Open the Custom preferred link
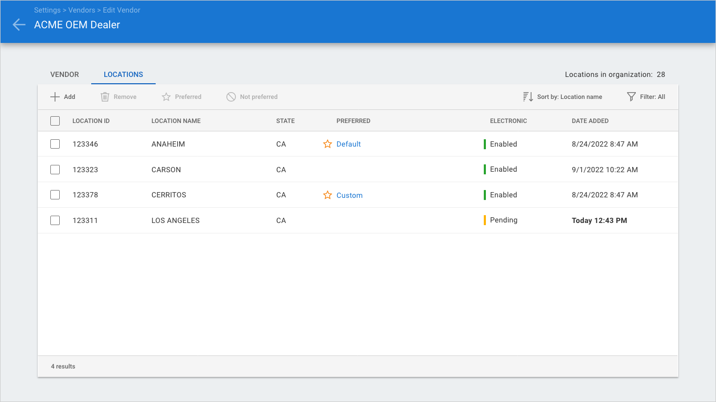 pos(350,195)
